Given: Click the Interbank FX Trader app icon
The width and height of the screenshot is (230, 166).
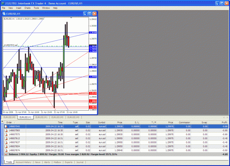Looking at the screenshot, I should 3,3.
